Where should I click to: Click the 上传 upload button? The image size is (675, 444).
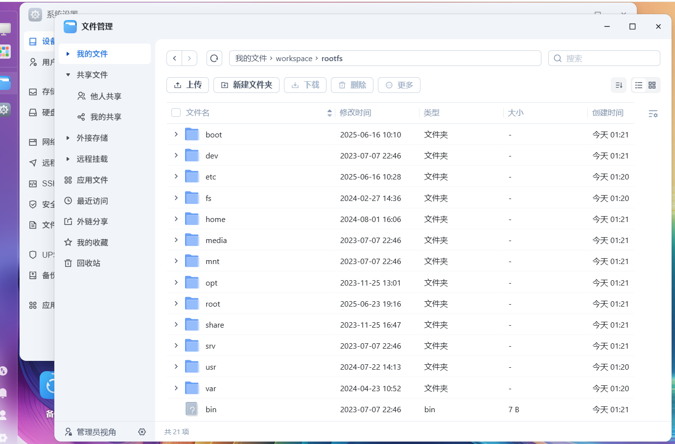(x=188, y=85)
